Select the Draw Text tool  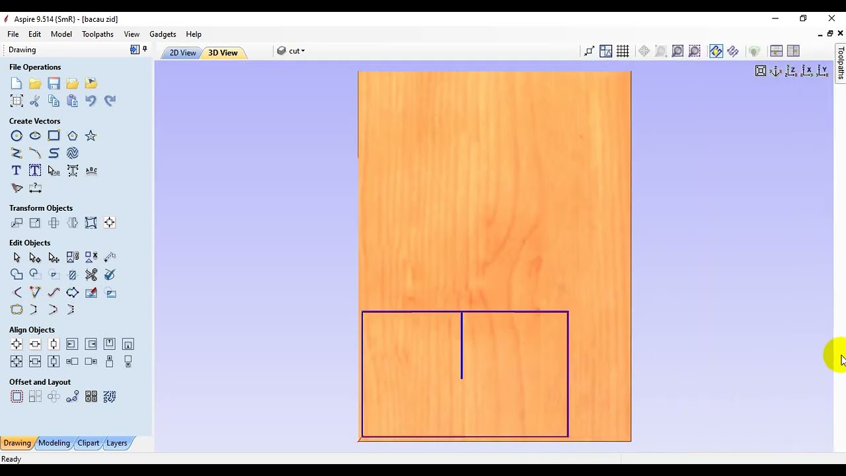point(17,171)
